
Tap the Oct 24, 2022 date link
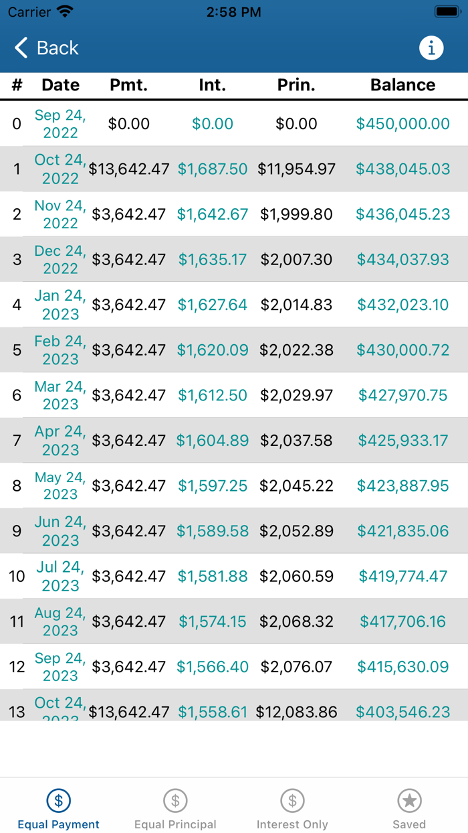pyautogui.click(x=60, y=169)
